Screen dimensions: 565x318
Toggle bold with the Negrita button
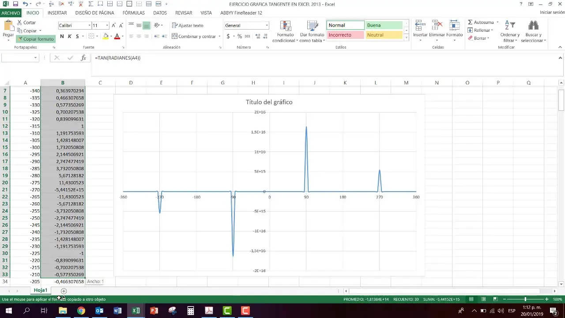(x=61, y=36)
